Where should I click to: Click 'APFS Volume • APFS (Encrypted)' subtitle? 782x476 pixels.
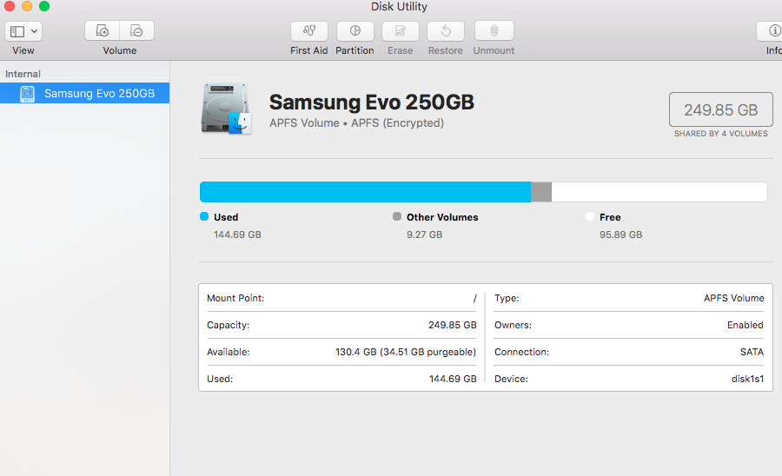point(356,123)
